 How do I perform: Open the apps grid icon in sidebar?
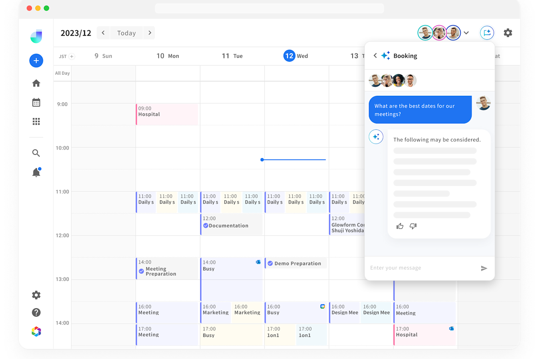tap(36, 121)
